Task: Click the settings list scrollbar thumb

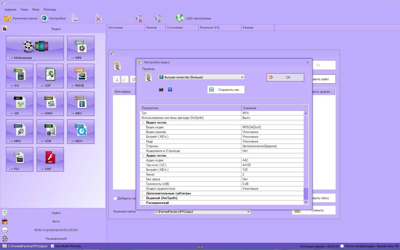Action: (x=306, y=194)
